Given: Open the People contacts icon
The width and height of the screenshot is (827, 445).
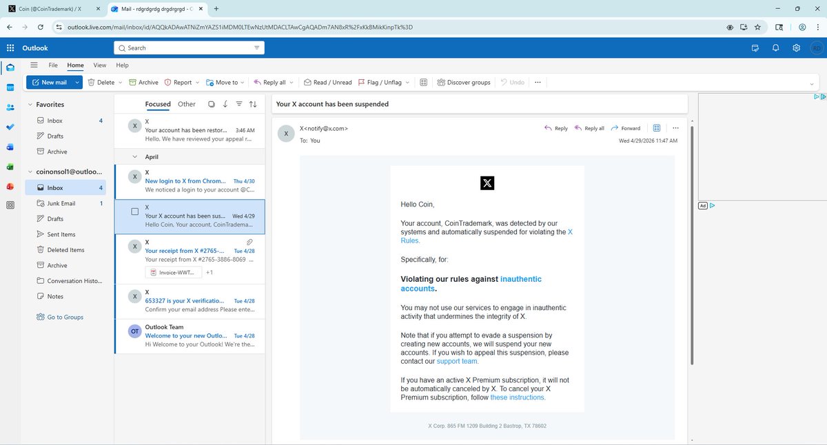Looking at the screenshot, I should pyautogui.click(x=10, y=107).
